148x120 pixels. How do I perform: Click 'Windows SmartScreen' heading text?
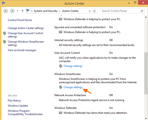67,74
